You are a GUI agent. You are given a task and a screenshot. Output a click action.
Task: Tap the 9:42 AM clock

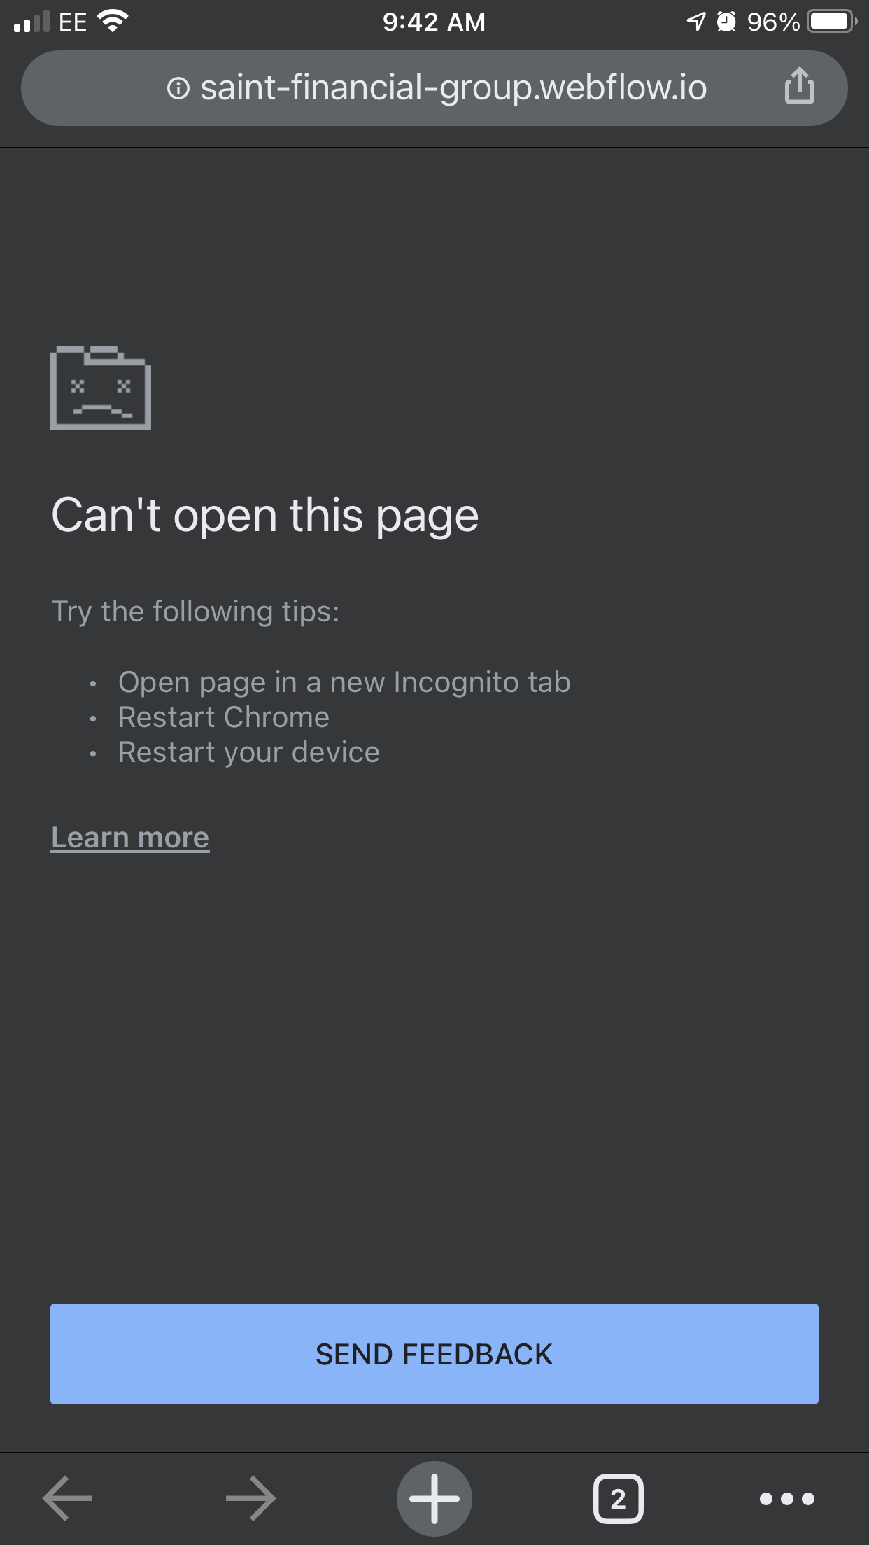tap(434, 22)
